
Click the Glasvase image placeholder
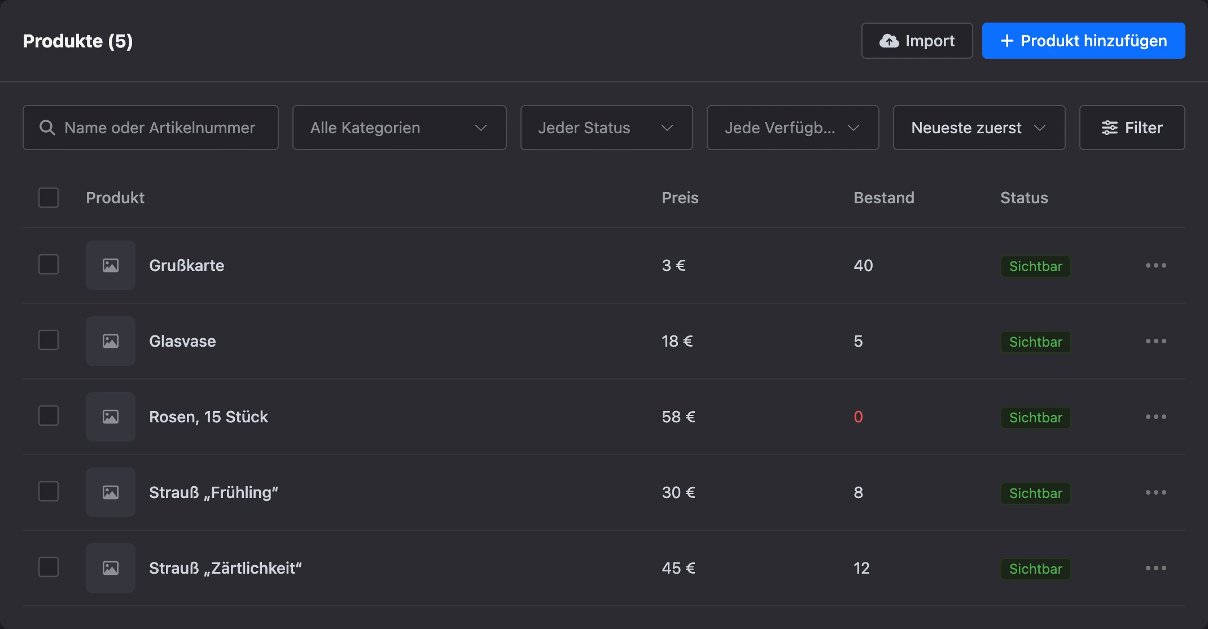tap(111, 341)
